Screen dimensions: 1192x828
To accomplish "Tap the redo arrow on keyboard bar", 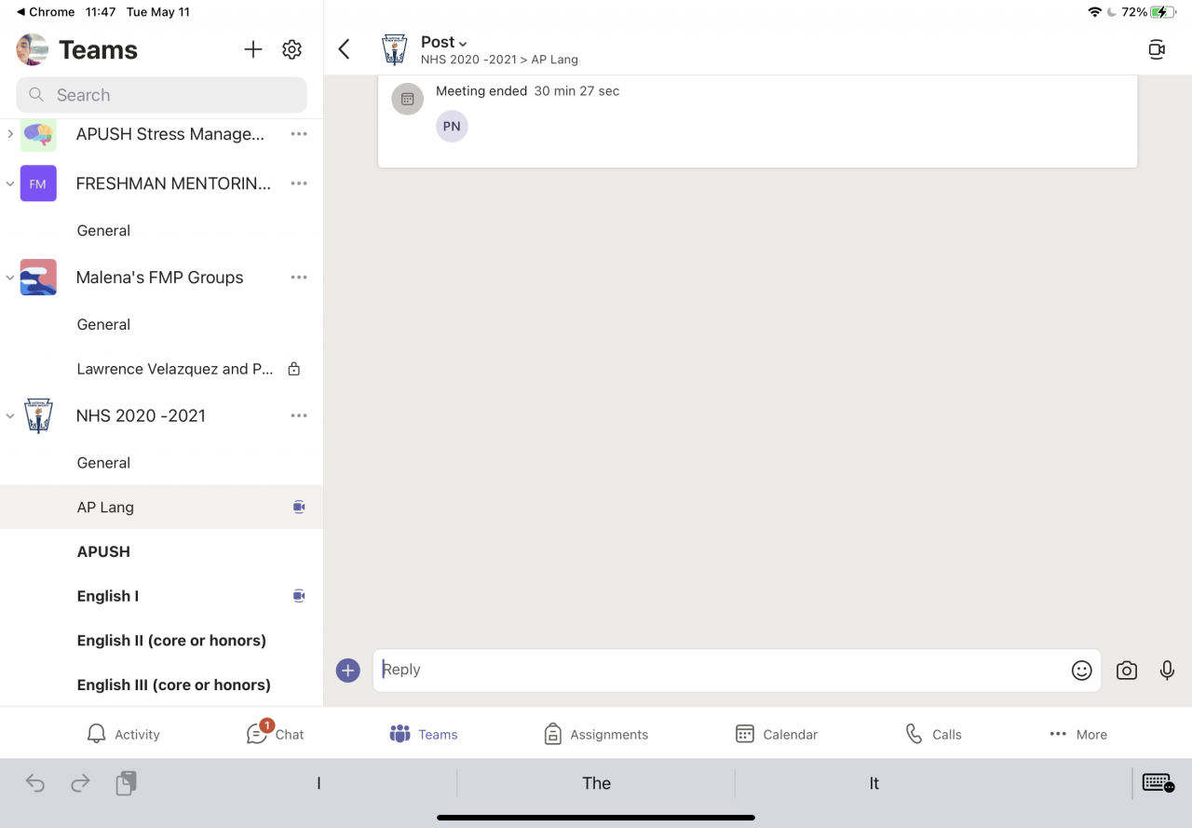I will (80, 783).
